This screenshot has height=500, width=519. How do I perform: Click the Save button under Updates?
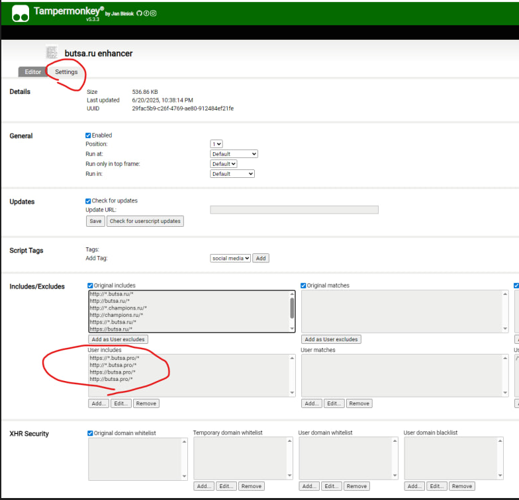(95, 221)
